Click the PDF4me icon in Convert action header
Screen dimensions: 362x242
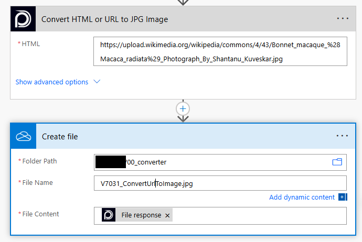(23, 19)
